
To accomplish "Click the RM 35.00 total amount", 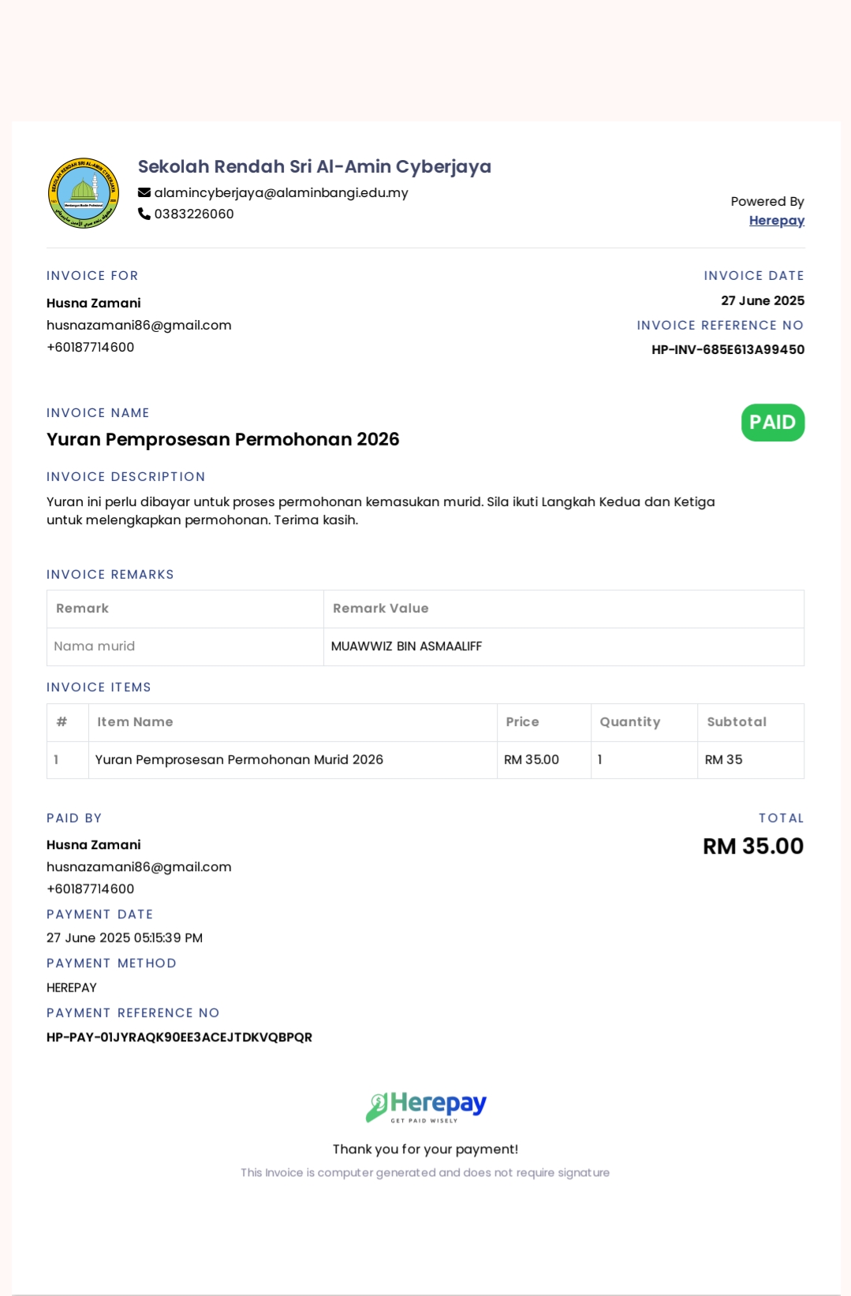I will (753, 846).
